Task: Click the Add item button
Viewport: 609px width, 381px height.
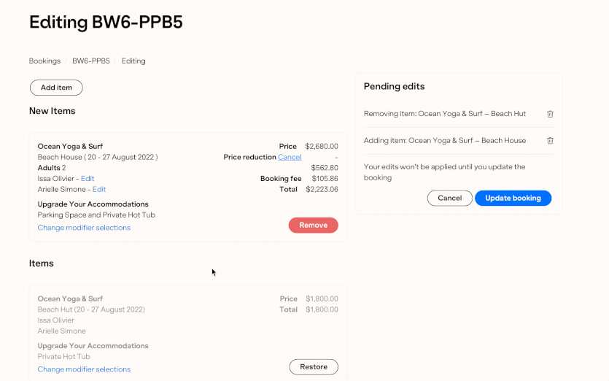Action: point(56,88)
